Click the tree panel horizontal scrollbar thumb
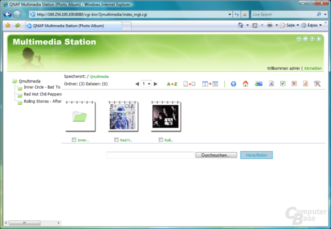The height and width of the screenshot is (229, 331). [x=24, y=223]
